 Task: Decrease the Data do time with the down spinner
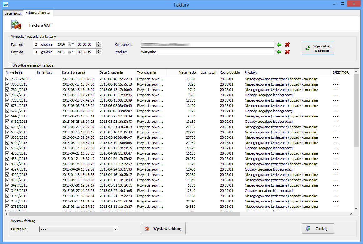point(99,53)
